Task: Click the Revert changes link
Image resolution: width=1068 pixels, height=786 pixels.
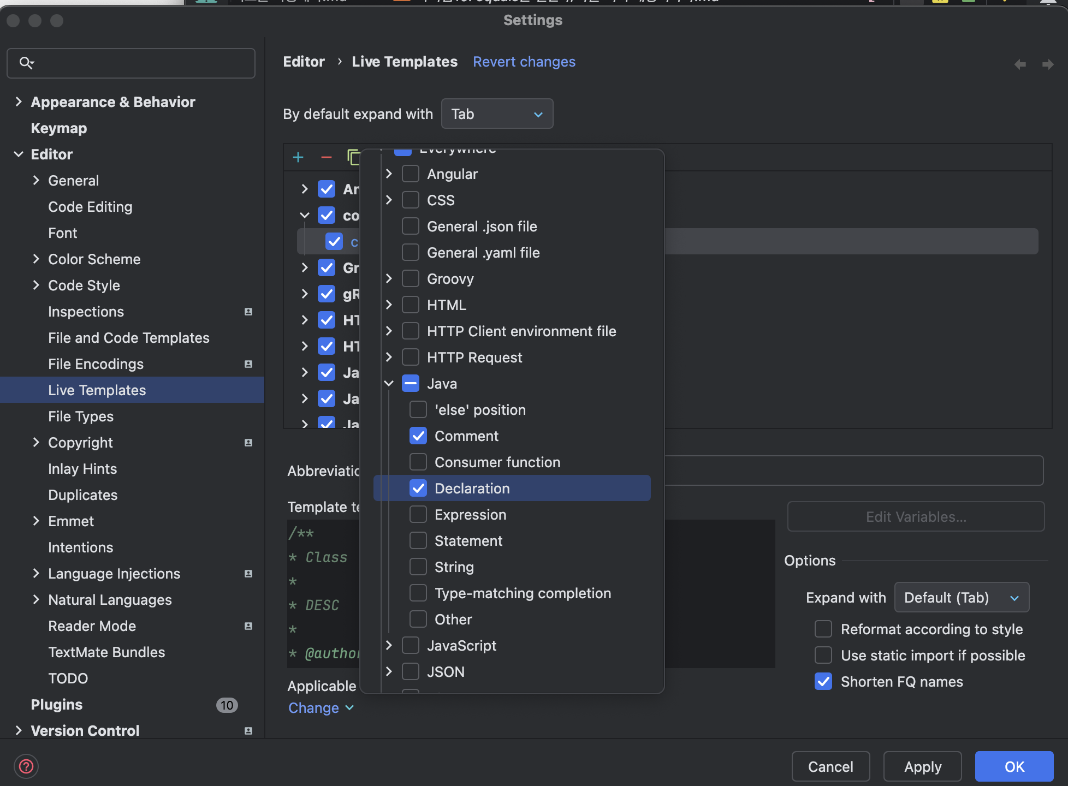Action: pos(524,62)
